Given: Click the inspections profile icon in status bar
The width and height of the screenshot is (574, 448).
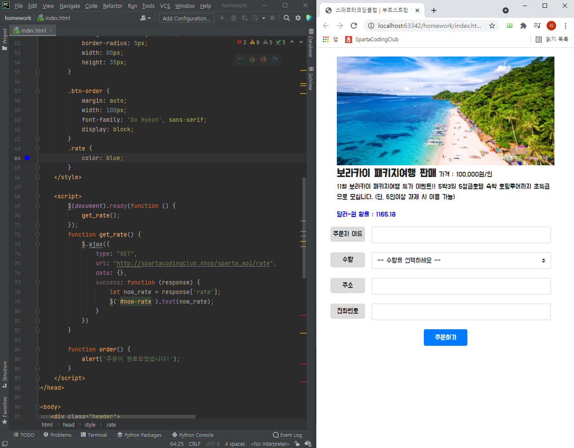Looking at the screenshot, I should pos(308,444).
